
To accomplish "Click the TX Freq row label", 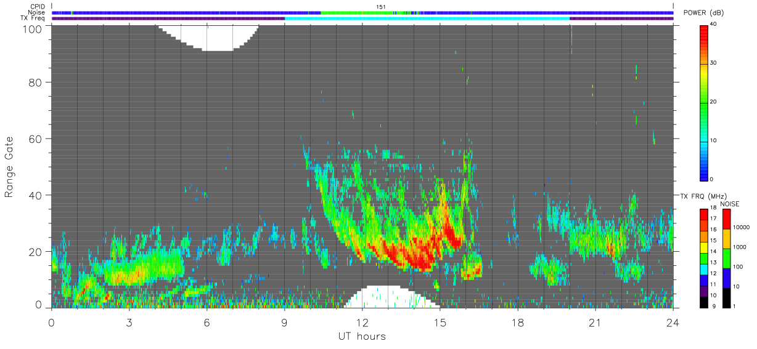I will [x=32, y=18].
